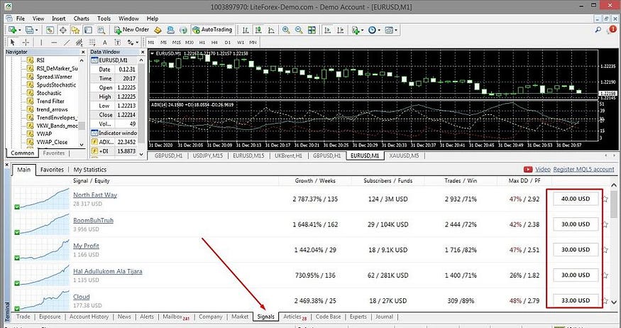Open the Market Watch window icon
This screenshot has height=328, width=621.
(x=50, y=30)
